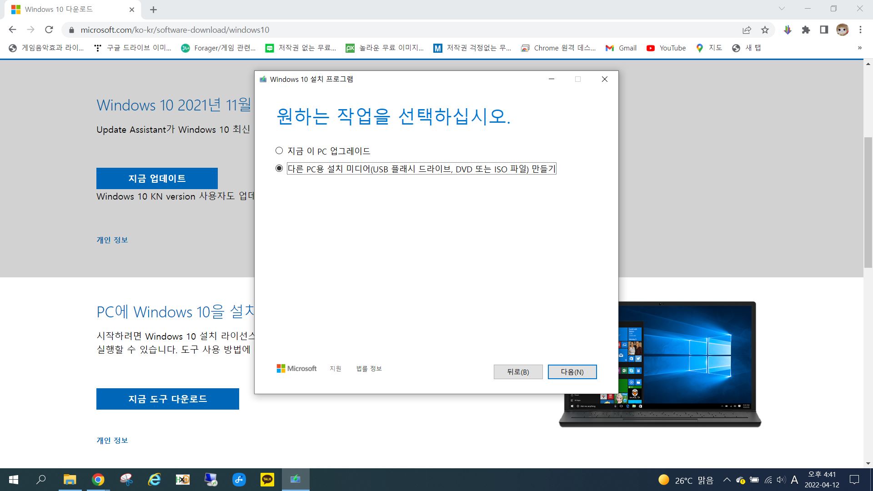Open Chrome extensions puzzle icon

pos(806,30)
